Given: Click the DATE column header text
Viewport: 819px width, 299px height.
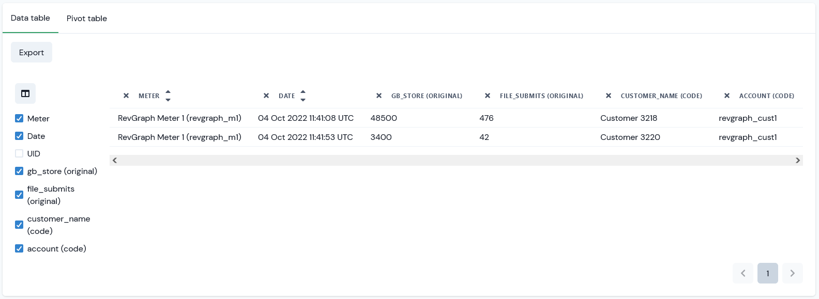Looking at the screenshot, I should click(x=287, y=96).
